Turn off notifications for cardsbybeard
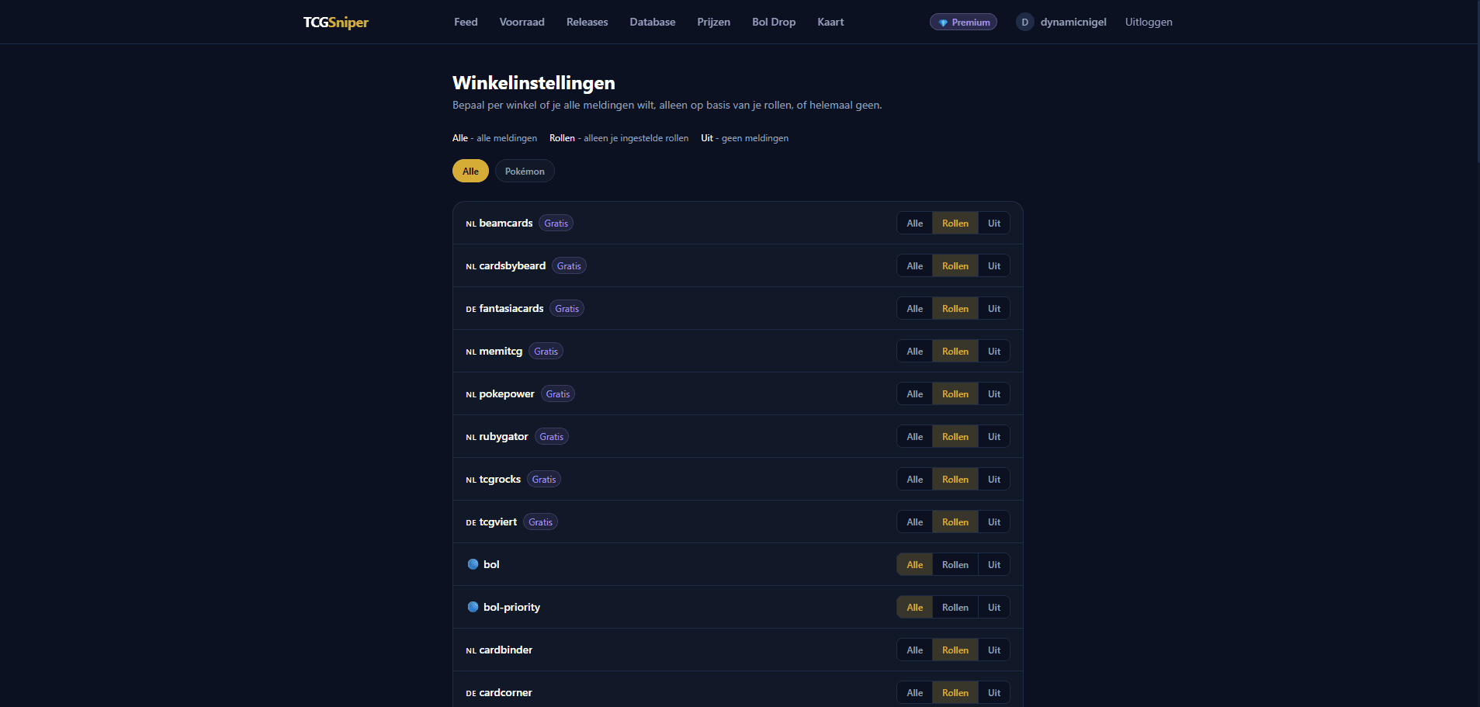This screenshot has width=1480, height=707. click(993, 266)
